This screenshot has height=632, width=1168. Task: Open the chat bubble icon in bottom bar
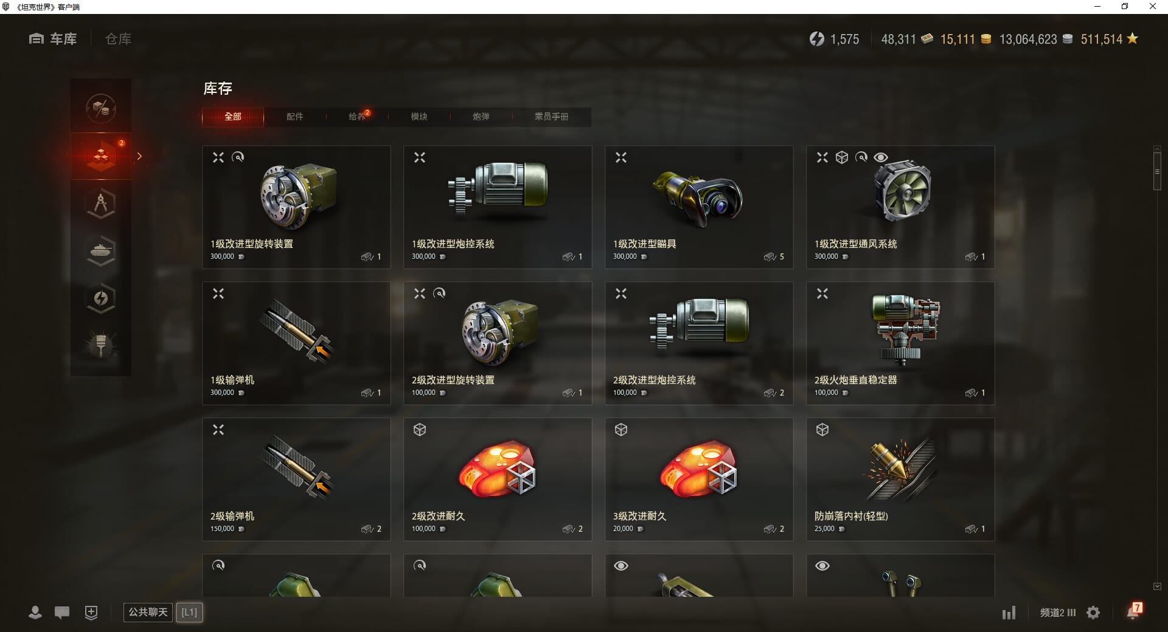click(62, 613)
